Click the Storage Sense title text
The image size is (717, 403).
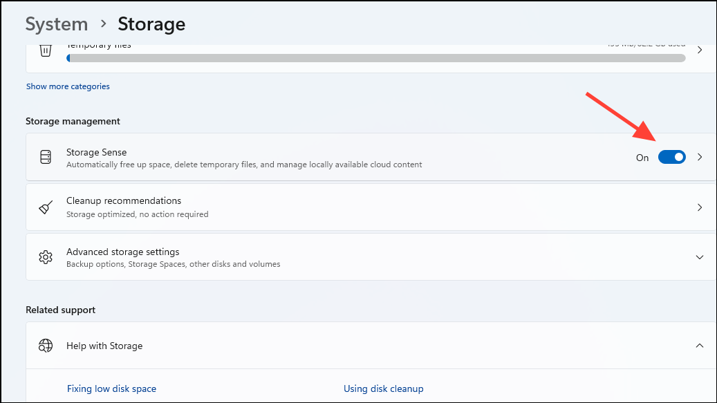[96, 152]
